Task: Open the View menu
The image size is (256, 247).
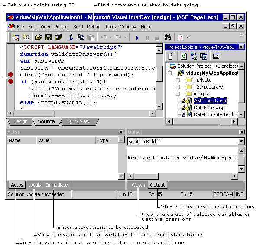Action: coord(45,27)
